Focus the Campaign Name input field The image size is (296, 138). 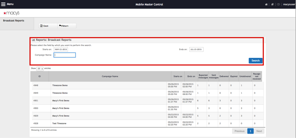tap(65, 55)
